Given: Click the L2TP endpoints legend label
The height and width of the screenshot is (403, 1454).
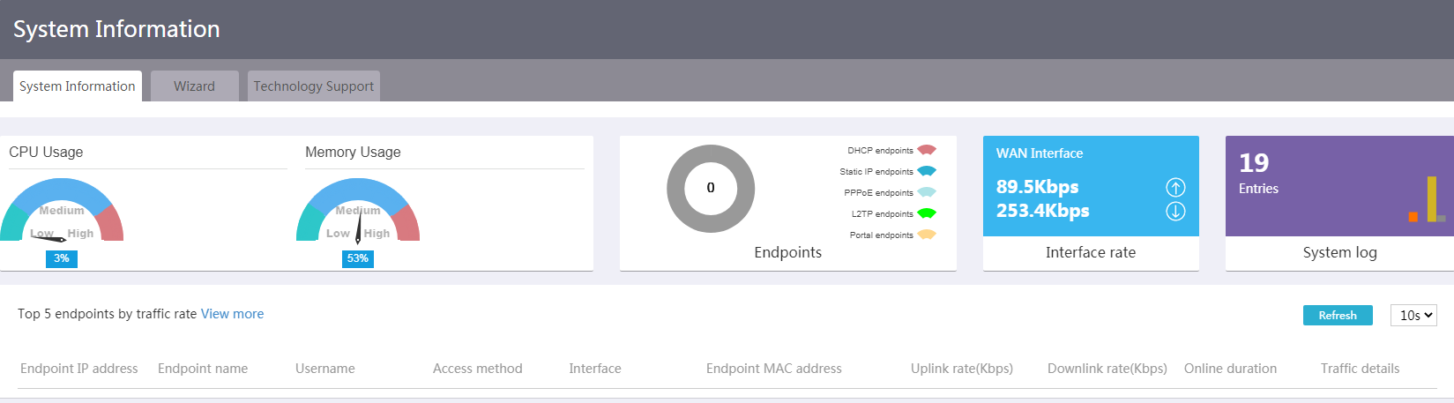Looking at the screenshot, I should tap(883, 214).
